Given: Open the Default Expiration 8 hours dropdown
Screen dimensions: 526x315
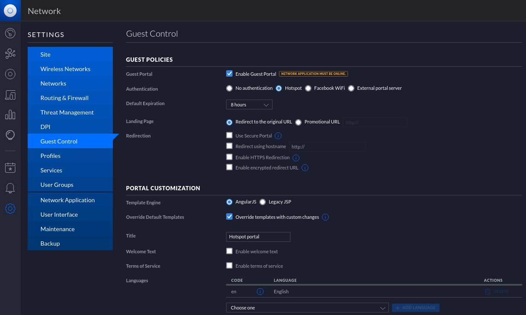Looking at the screenshot, I should click(x=249, y=105).
